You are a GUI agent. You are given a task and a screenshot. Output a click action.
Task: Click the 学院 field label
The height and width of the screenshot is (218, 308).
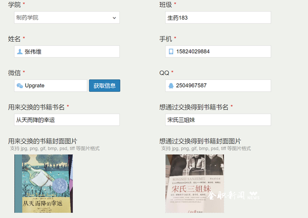[14, 5]
